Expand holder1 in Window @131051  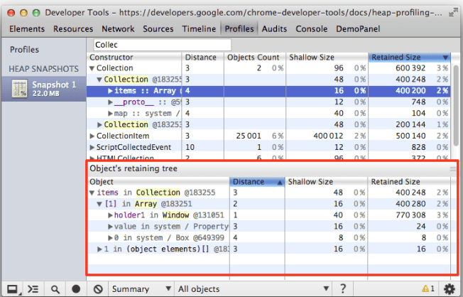click(110, 215)
